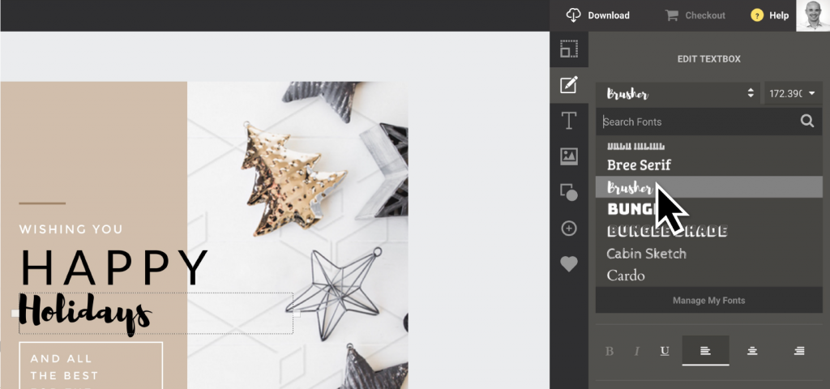Click the Download button
The height and width of the screenshot is (389, 830).
[598, 15]
